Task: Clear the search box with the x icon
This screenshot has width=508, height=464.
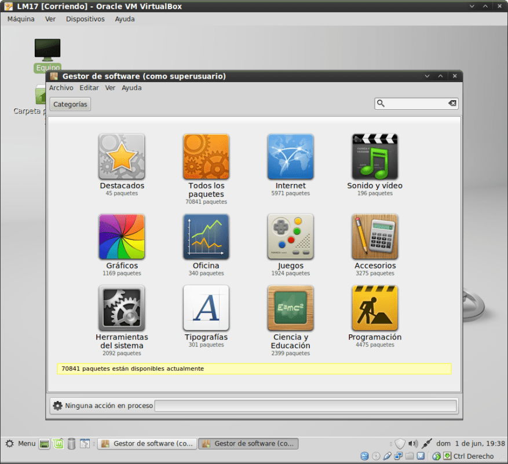Action: [452, 104]
